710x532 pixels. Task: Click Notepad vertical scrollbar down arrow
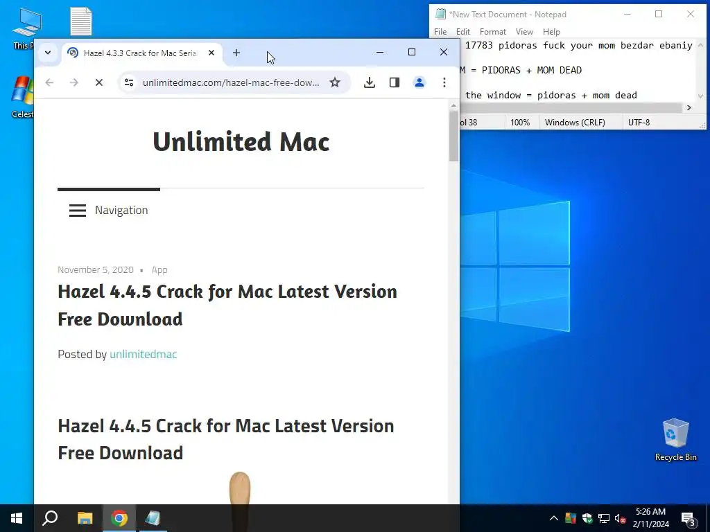pyautogui.click(x=700, y=96)
